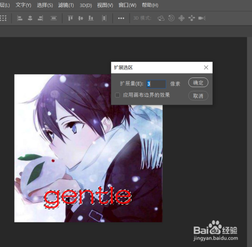Open the 窗口(W) menu

[x=128, y=5]
